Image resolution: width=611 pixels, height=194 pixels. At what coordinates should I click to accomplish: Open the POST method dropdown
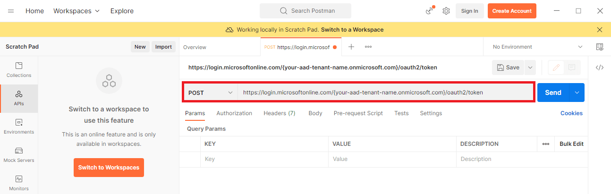pyautogui.click(x=211, y=93)
